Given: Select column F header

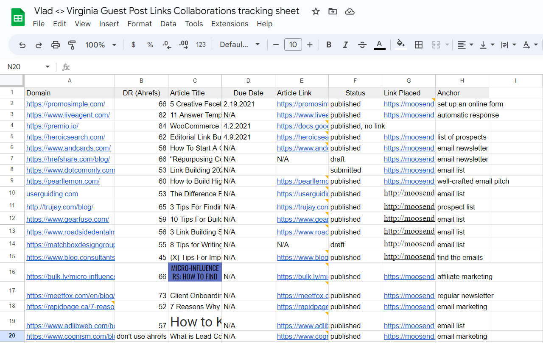Looking at the screenshot, I should pyautogui.click(x=355, y=81).
